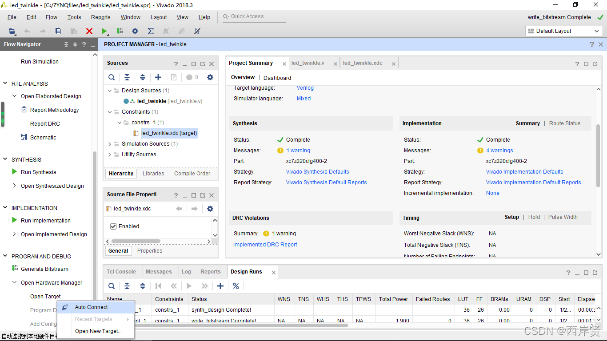Click the Quick Access search field
The height and width of the screenshot is (341, 607).
[254, 16]
